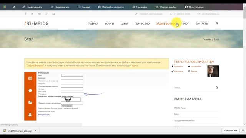Go to ГЛАВНАЯ in the main menu
The width and height of the screenshot is (246, 138).
point(93,23)
